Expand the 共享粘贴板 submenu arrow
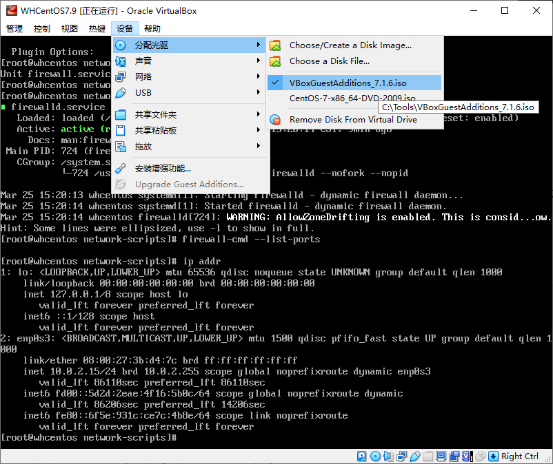 259,130
